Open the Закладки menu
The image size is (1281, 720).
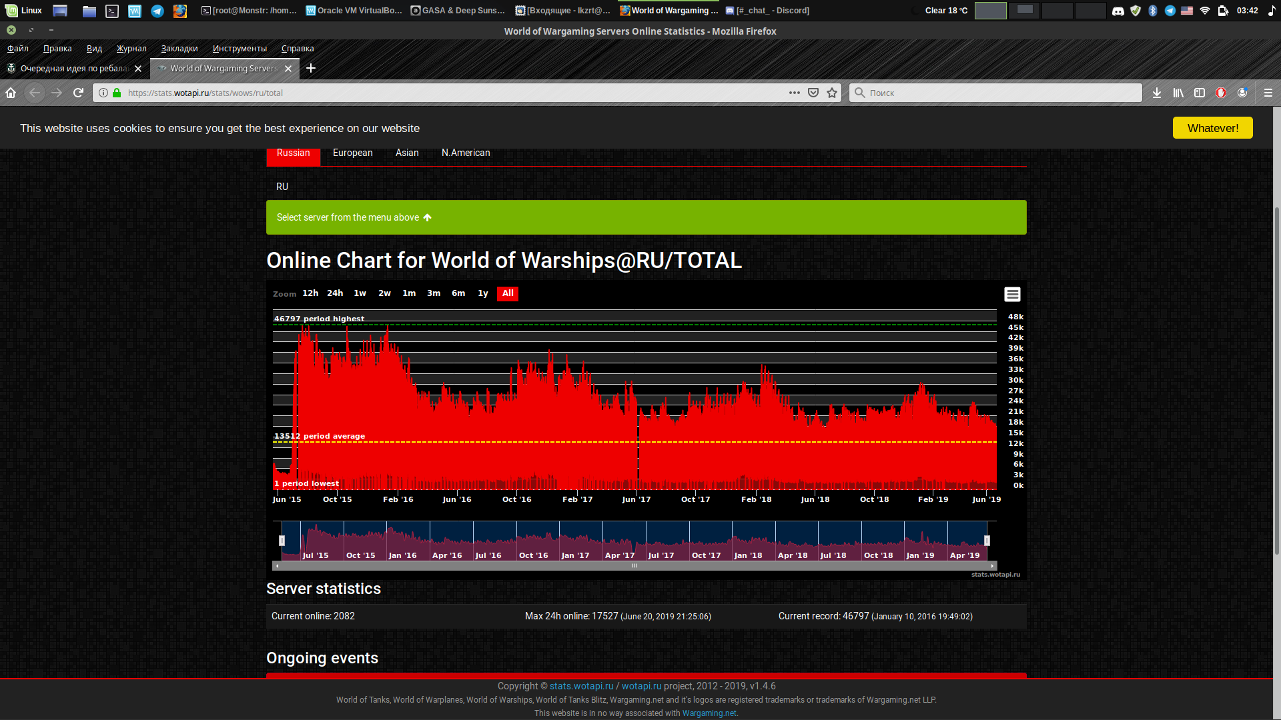click(x=179, y=49)
